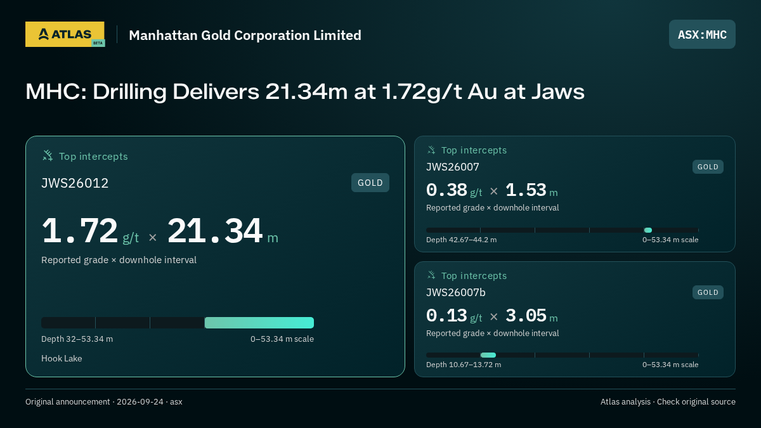Click the 1.72 g/t grade value

(x=90, y=231)
